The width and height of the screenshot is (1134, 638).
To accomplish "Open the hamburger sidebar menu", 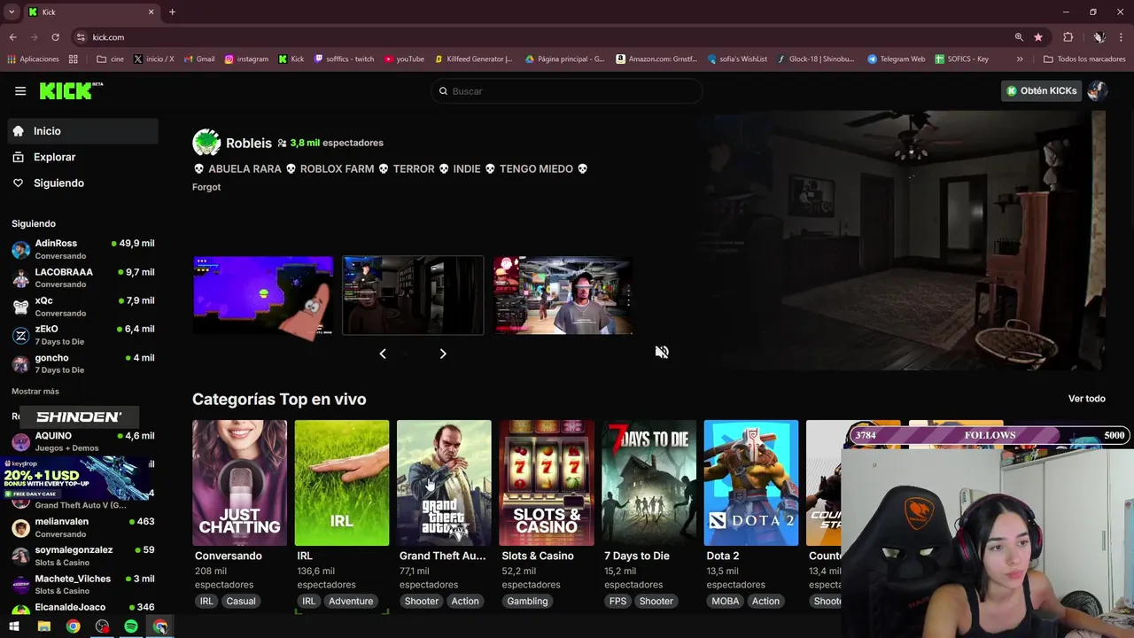I will click(20, 91).
